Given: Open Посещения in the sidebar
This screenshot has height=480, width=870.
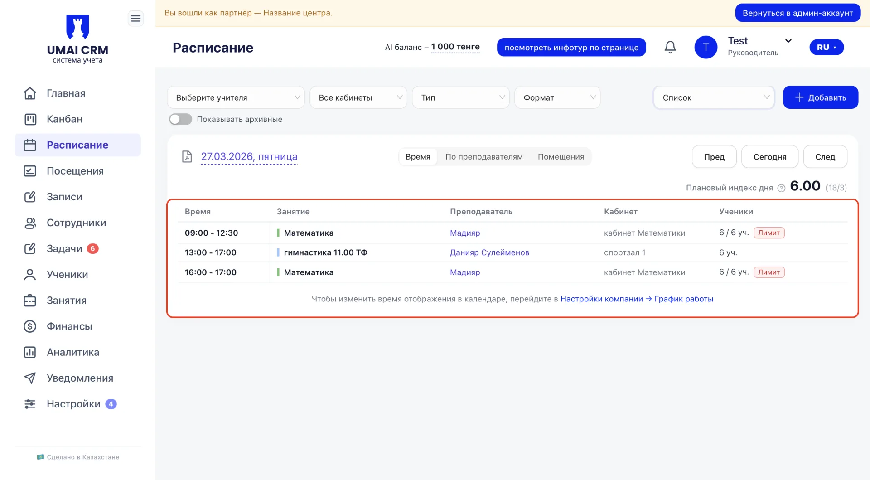Looking at the screenshot, I should coord(77,171).
